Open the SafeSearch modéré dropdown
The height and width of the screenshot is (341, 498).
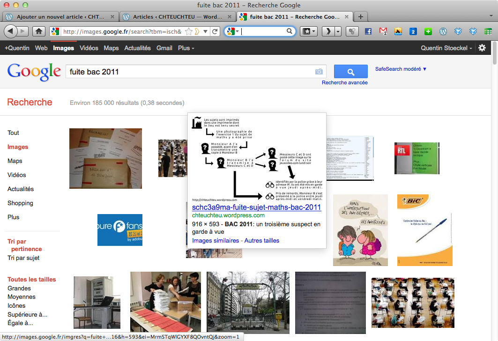401,69
